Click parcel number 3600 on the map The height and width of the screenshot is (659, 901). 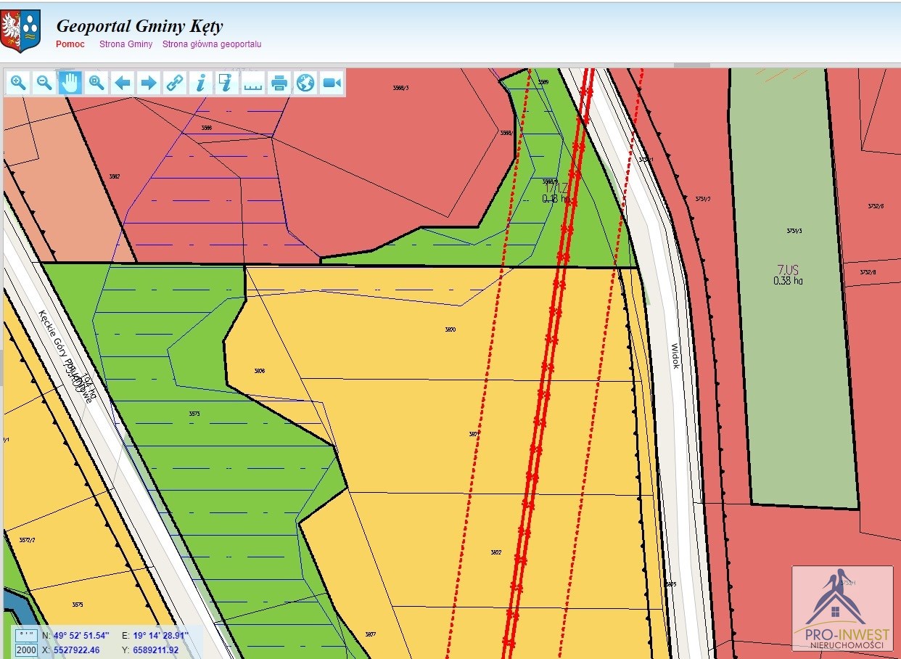point(450,329)
